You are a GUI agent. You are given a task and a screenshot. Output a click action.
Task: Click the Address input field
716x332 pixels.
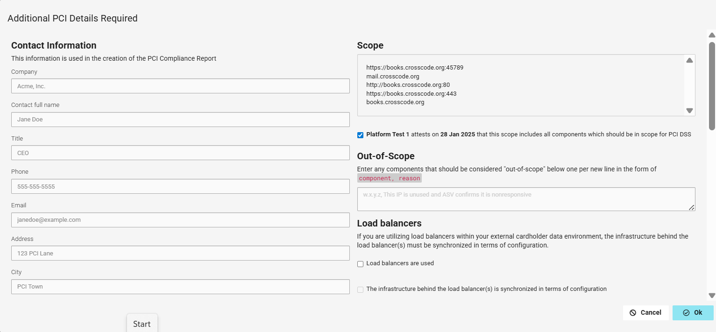[x=180, y=253]
